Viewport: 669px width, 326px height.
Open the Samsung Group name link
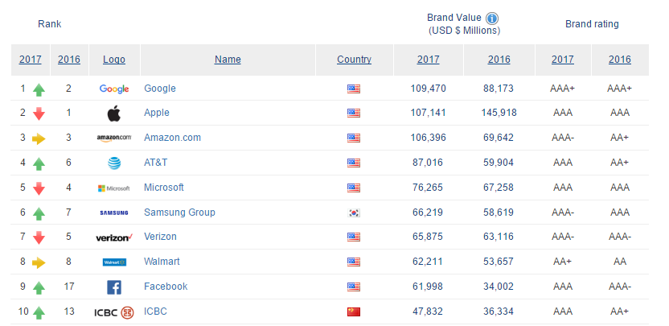(179, 213)
